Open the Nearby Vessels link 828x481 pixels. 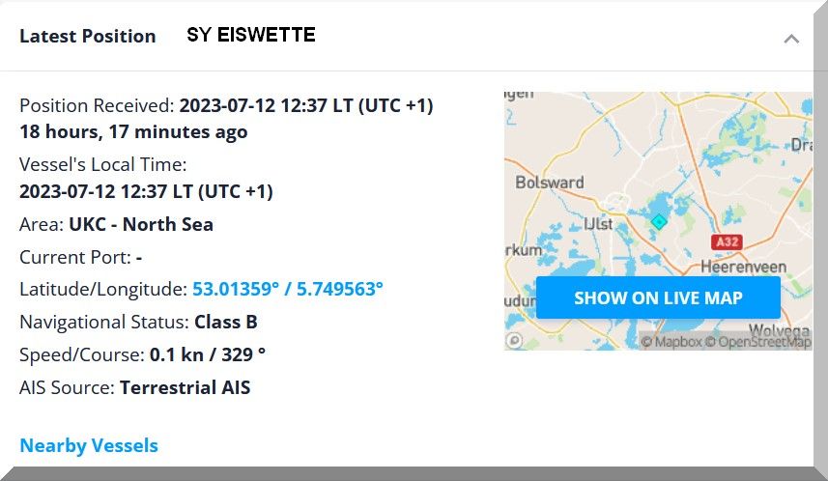(89, 445)
